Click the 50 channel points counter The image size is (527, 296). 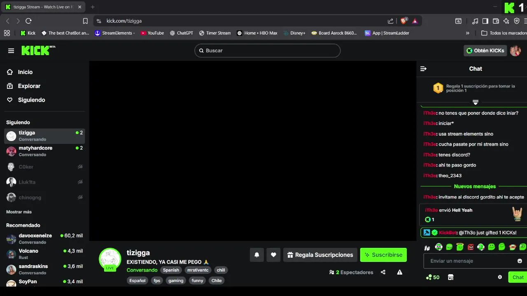point(433,277)
